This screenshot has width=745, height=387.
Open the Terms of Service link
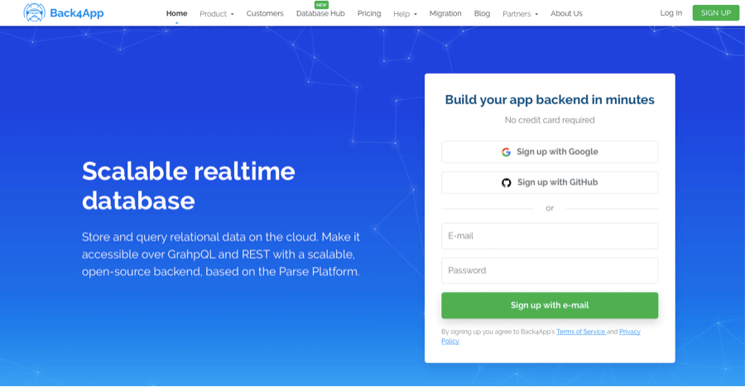[x=580, y=332]
